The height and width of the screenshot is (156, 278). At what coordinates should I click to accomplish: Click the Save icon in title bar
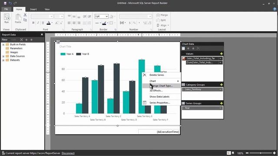click(x=5, y=3)
